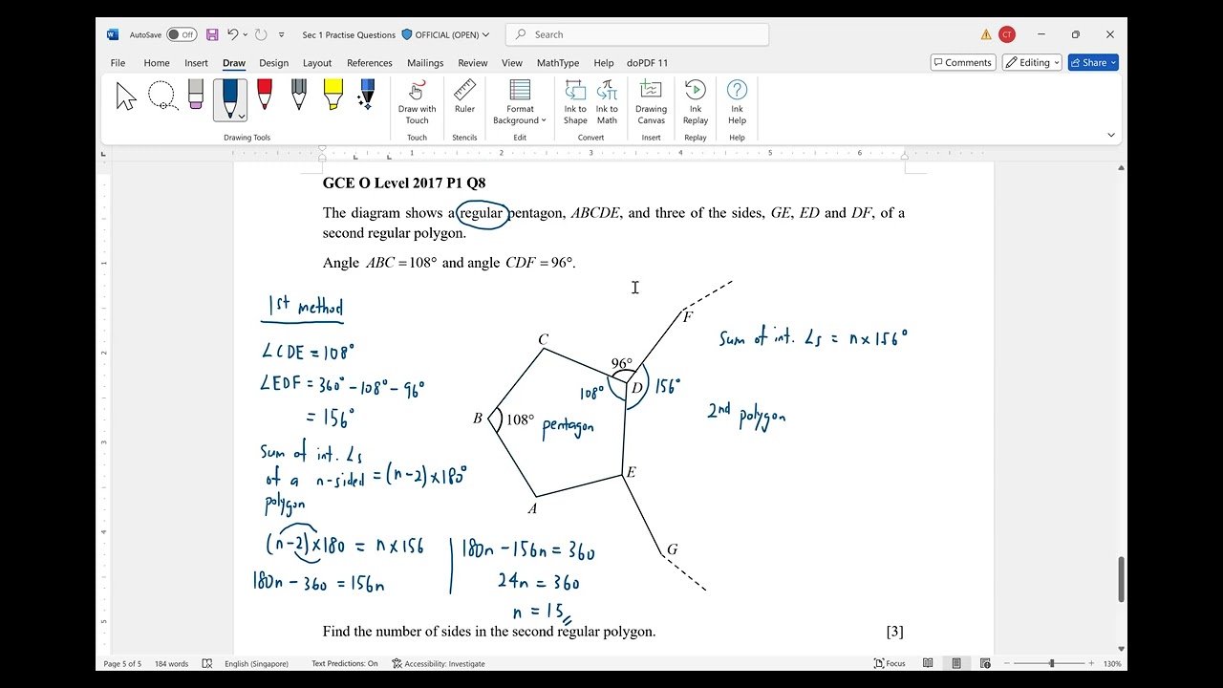Open the Layout tab
This screenshot has height=688, width=1223.
[317, 63]
